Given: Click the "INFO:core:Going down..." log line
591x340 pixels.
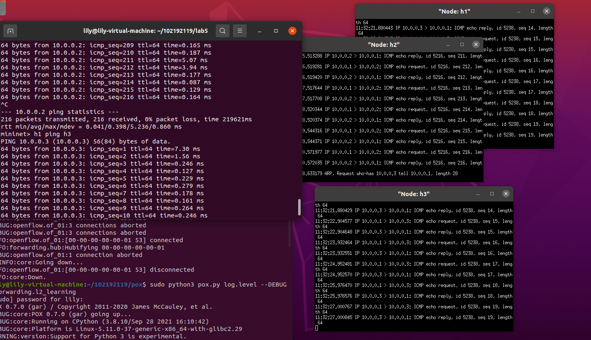Looking at the screenshot, I should pyautogui.click(x=41, y=262).
